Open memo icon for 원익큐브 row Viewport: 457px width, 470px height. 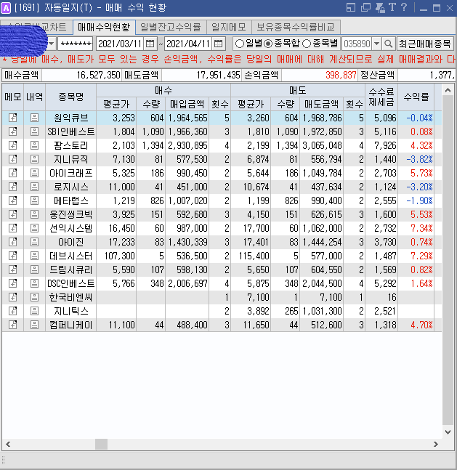pos(12,118)
